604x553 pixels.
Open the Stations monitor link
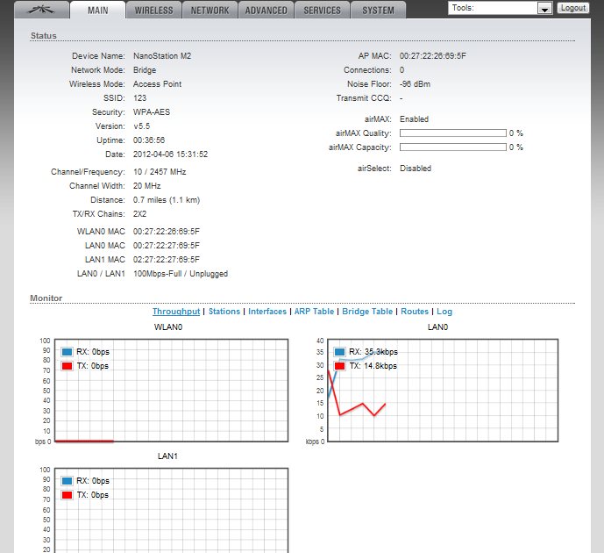[x=224, y=312]
